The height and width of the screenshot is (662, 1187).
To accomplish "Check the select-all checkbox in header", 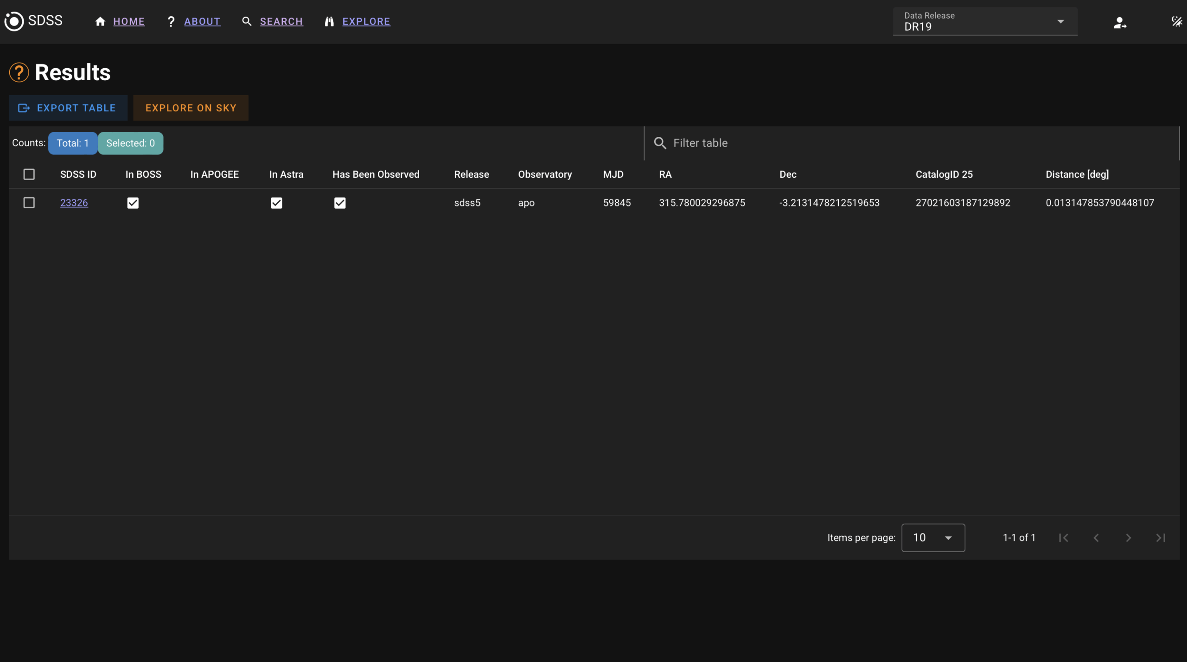I will tap(29, 174).
